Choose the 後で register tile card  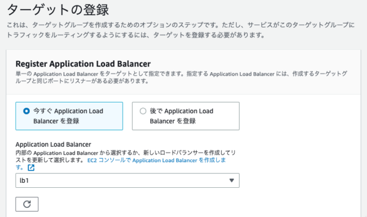[x=186, y=116]
